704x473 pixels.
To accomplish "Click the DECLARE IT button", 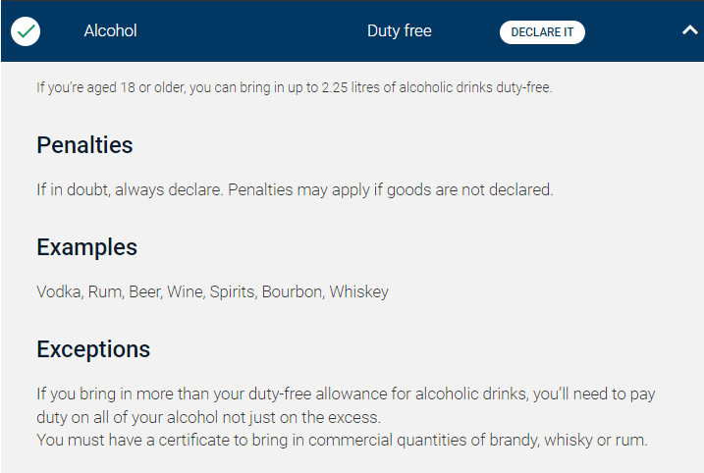I will 542,32.
